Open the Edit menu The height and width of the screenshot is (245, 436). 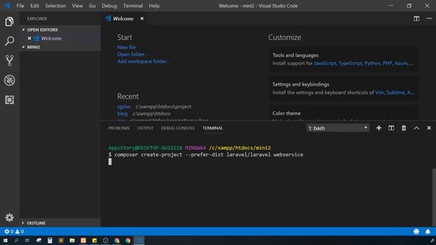point(35,5)
